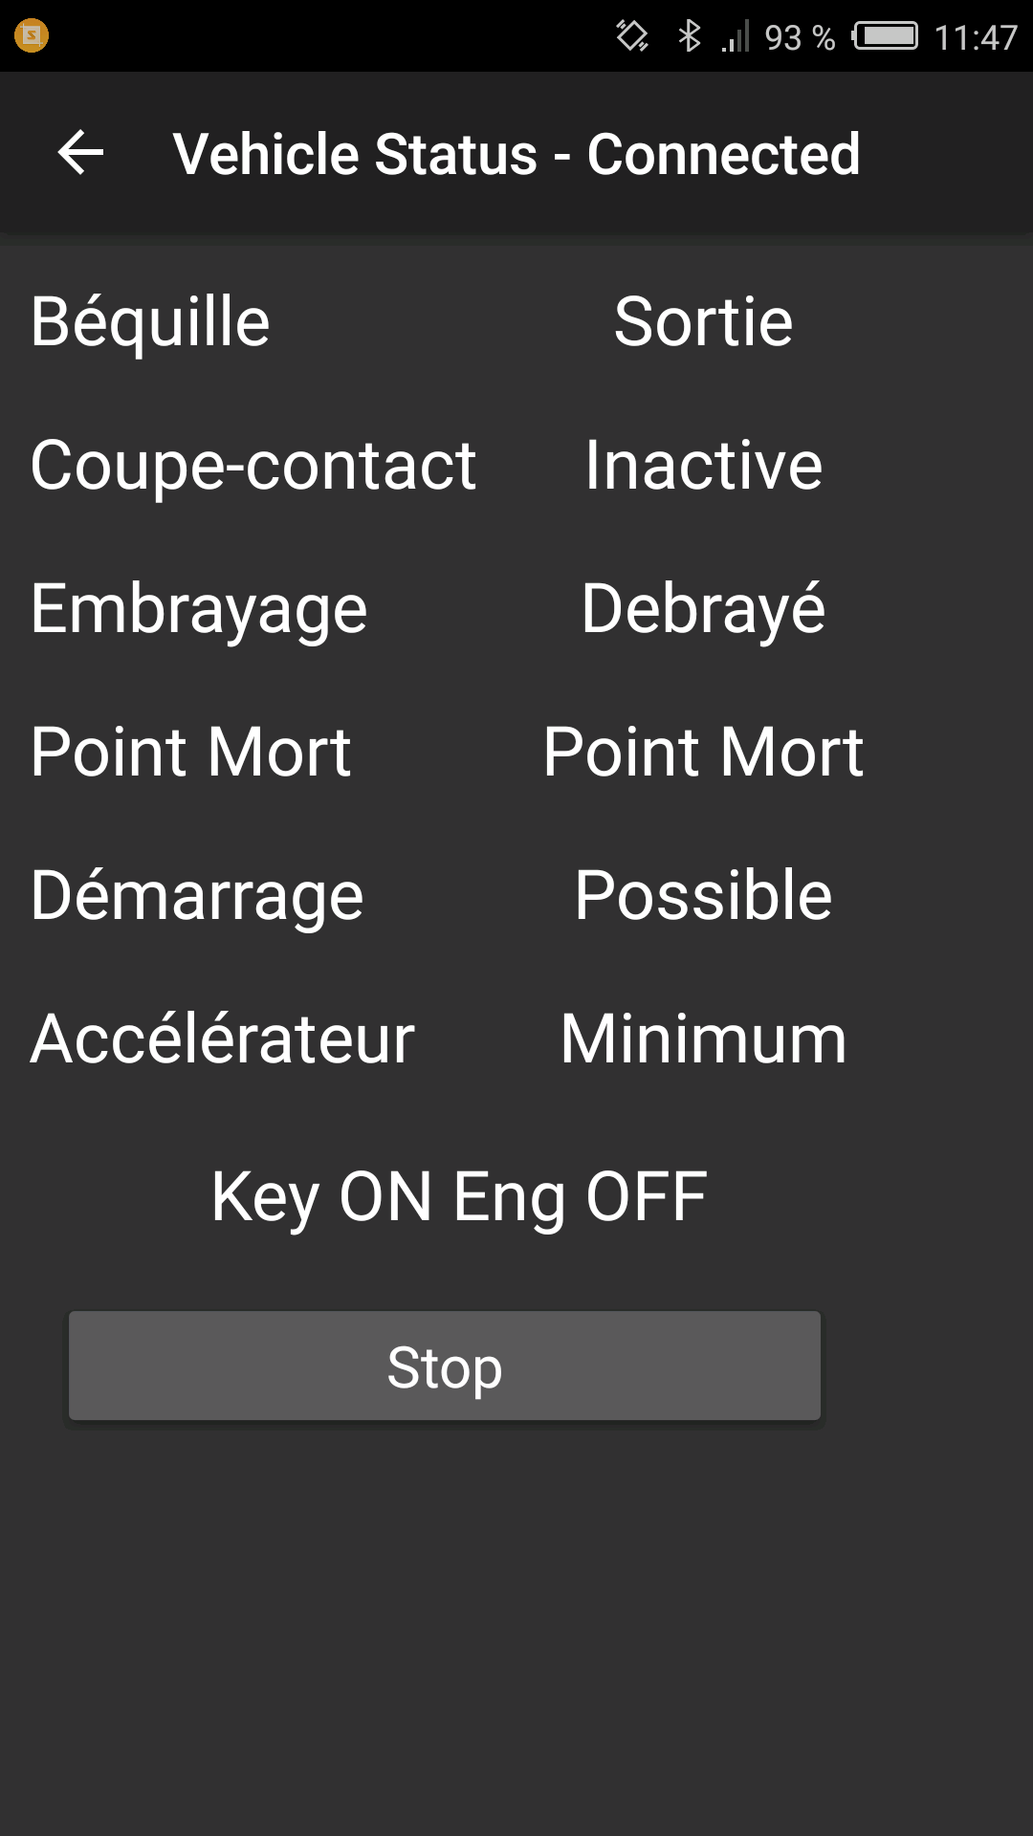The image size is (1033, 1836).
Task: Tap the Debrayé status value
Action: point(703,609)
